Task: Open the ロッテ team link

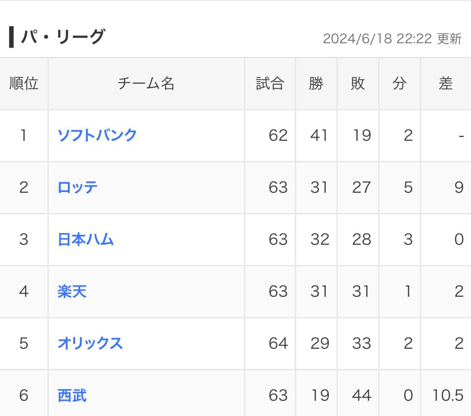Action: (78, 187)
